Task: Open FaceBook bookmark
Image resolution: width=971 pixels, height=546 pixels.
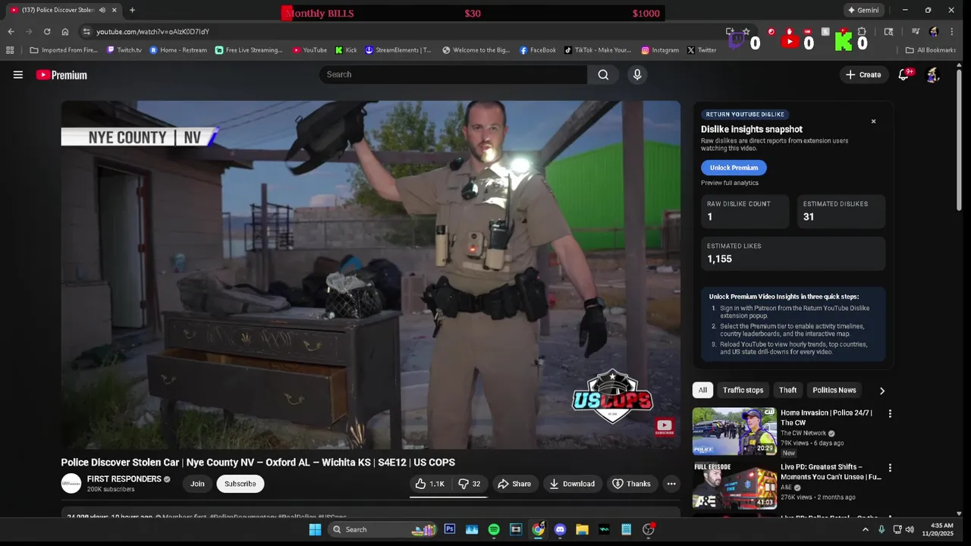Action: coord(538,50)
